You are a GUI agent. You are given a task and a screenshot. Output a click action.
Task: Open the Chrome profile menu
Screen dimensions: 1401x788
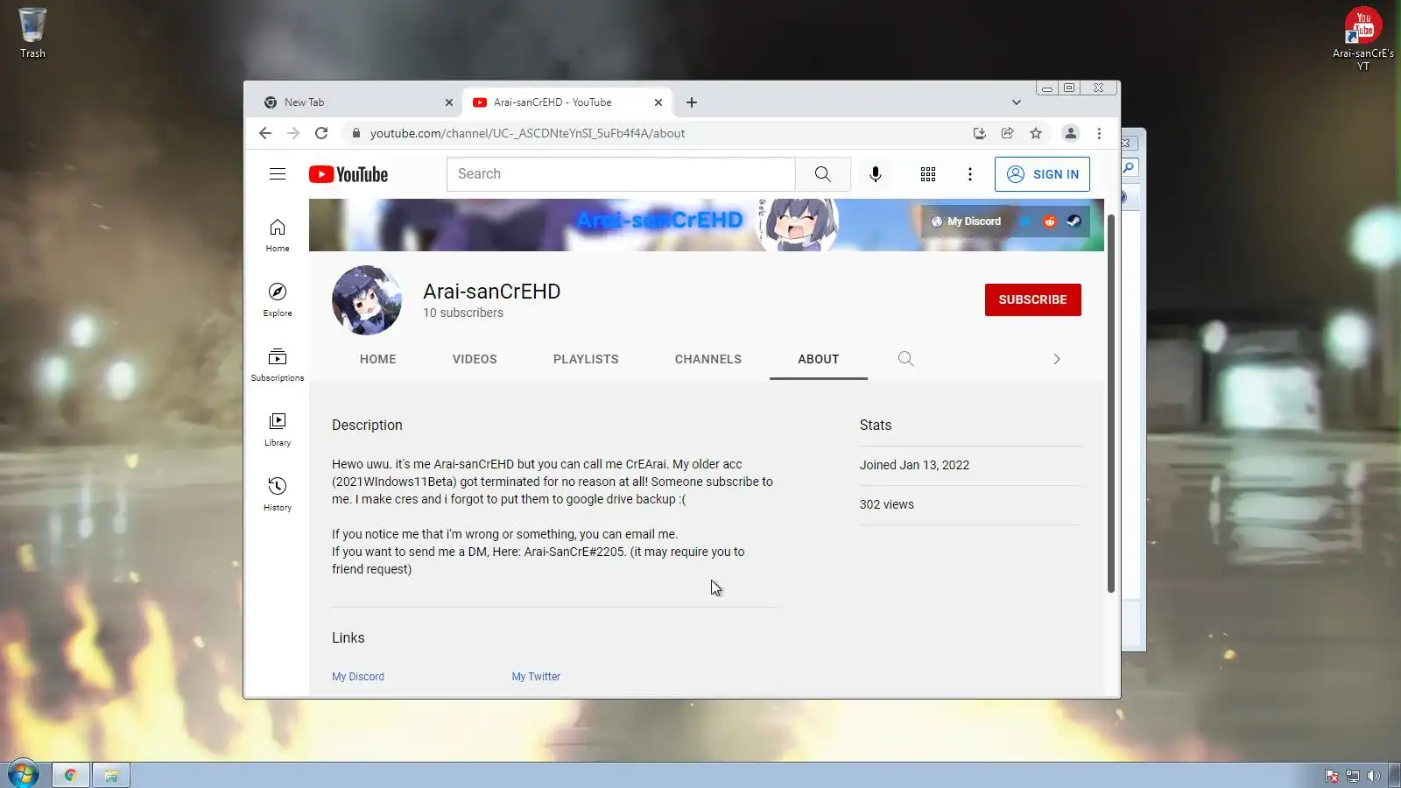[x=1070, y=133]
